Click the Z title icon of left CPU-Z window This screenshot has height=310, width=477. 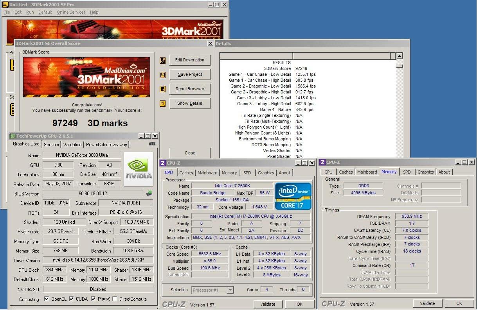163,163
